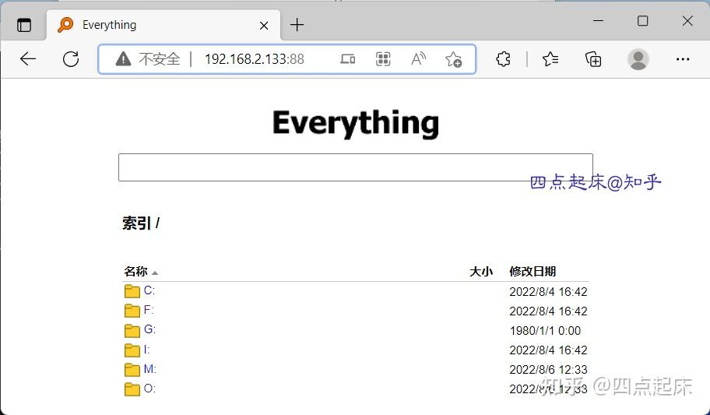Click the browser back arrow
The image size is (710, 415).
pos(28,59)
